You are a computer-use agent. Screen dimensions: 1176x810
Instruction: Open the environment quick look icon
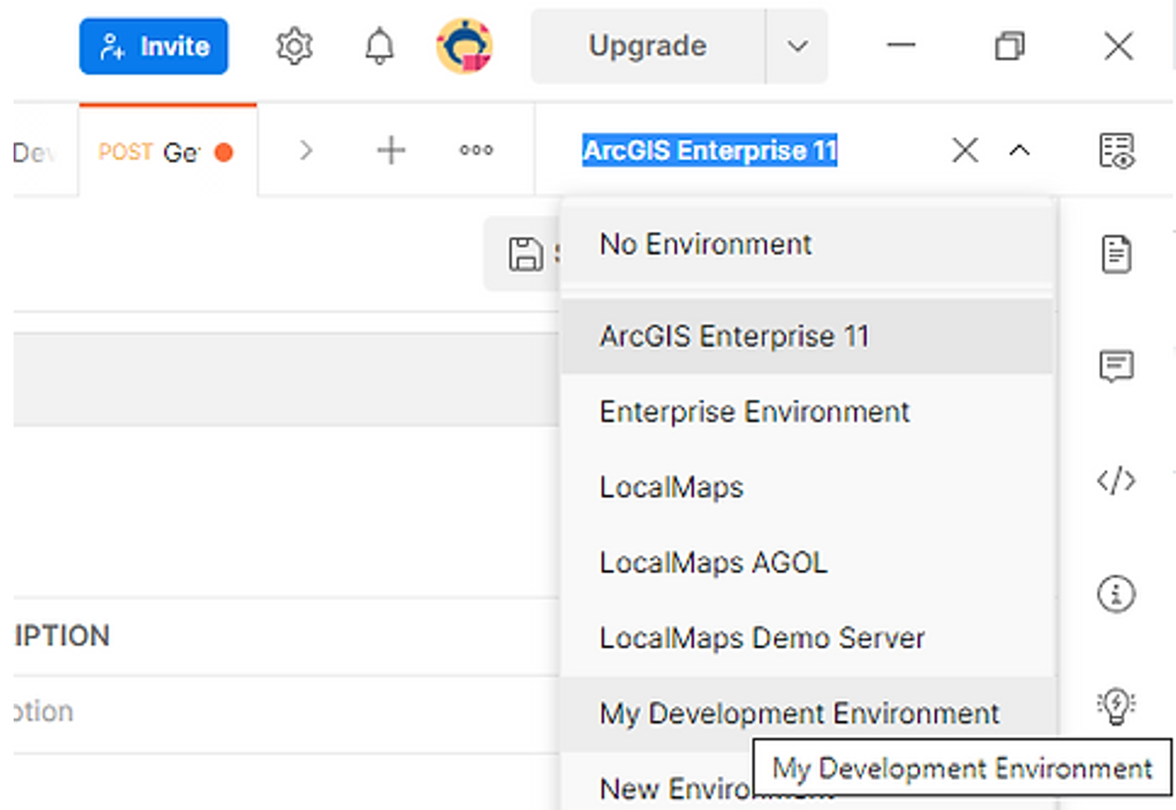point(1116,151)
